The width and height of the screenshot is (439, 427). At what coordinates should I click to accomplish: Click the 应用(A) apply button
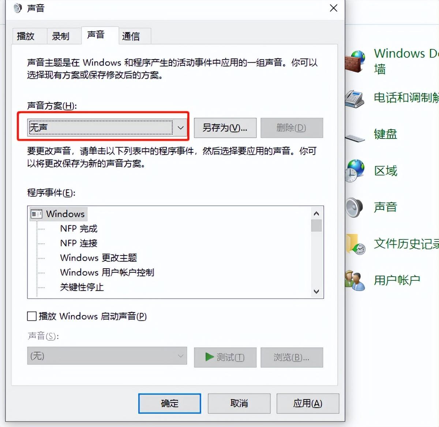(308, 403)
